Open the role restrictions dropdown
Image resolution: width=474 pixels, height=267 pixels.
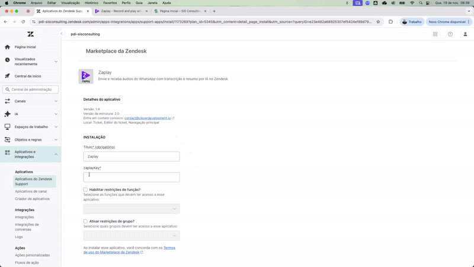click(x=132, y=209)
